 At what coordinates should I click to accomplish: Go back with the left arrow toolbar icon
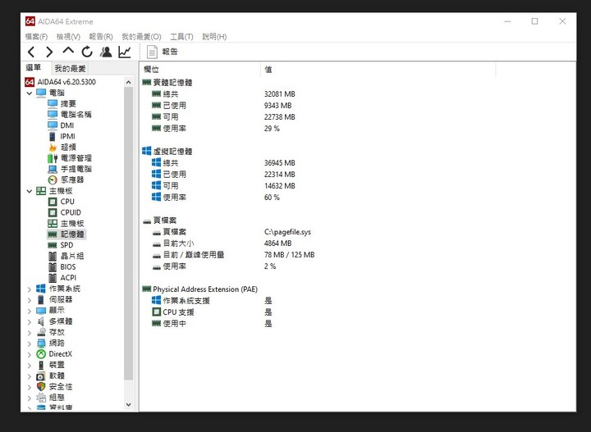pyautogui.click(x=31, y=52)
